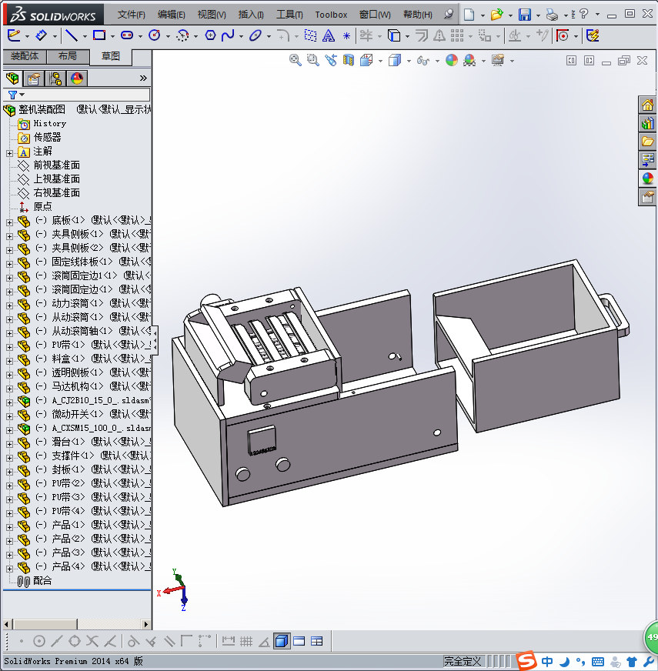
Task: Expand the 底板<1> component
Action: (x=9, y=222)
